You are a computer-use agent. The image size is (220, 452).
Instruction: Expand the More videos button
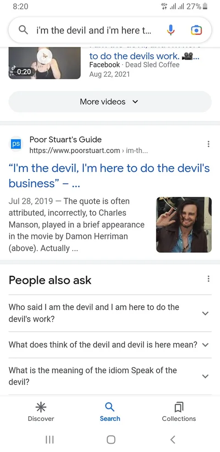110,102
